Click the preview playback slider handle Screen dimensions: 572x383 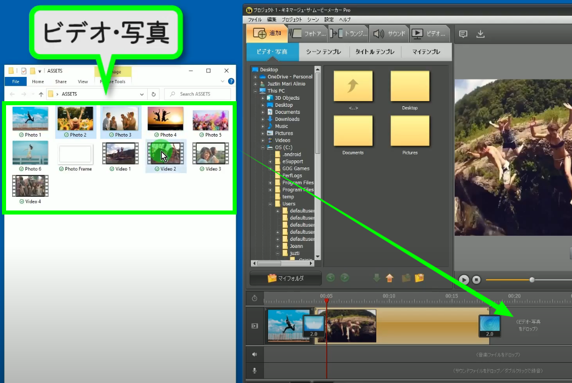tap(532, 280)
